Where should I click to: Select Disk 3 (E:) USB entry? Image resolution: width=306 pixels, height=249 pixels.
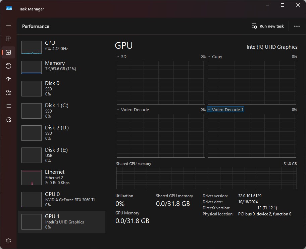(x=62, y=155)
